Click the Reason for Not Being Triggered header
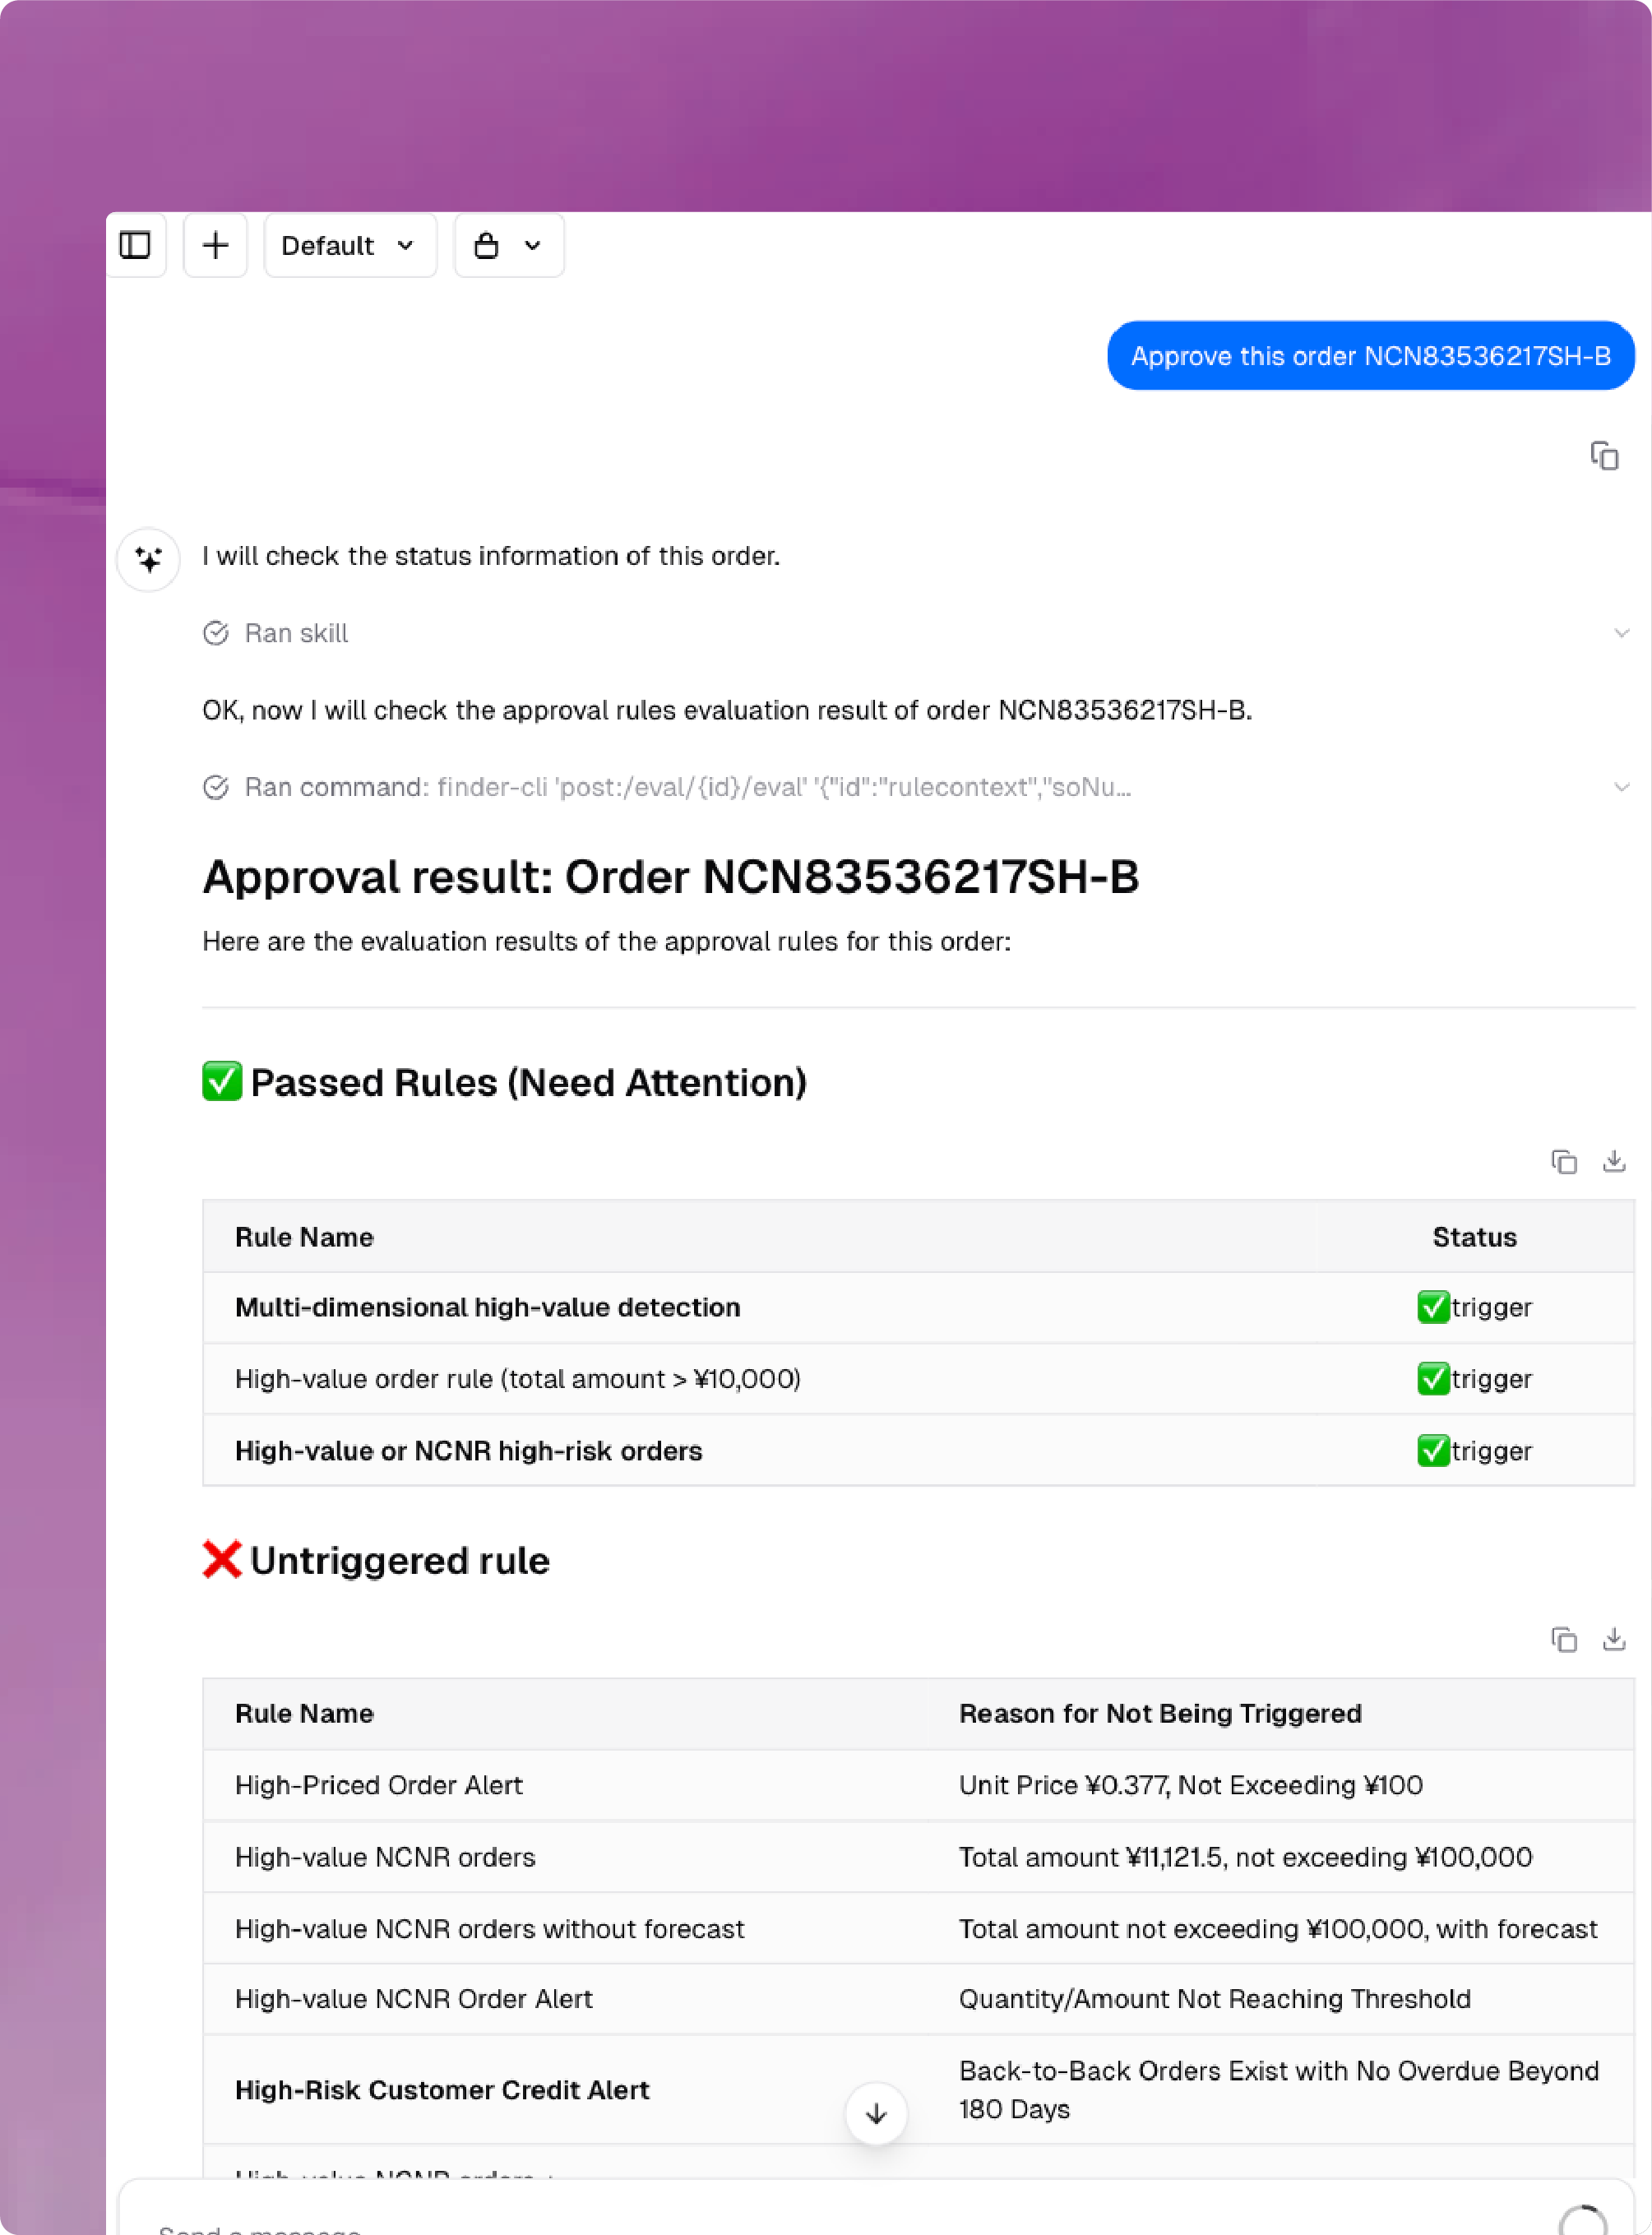Viewport: 1652px width, 2235px height. (1160, 1713)
